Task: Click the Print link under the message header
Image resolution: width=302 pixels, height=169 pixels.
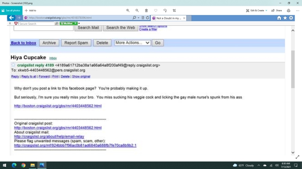Action: (x=55, y=77)
